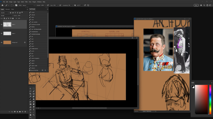Select the Line tool

[x=34, y=112]
